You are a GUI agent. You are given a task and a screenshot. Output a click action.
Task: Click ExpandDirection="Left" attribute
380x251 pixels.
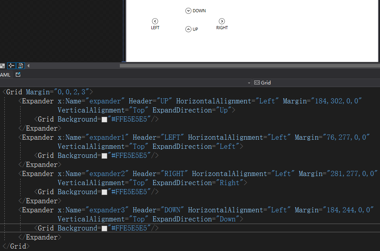click(x=196, y=146)
